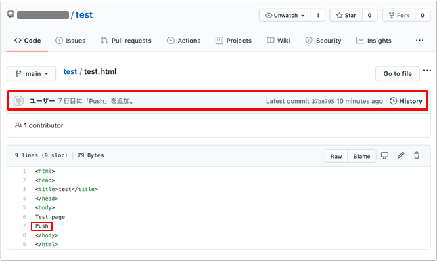
Task: Select line number 7
Action: click(x=24, y=226)
